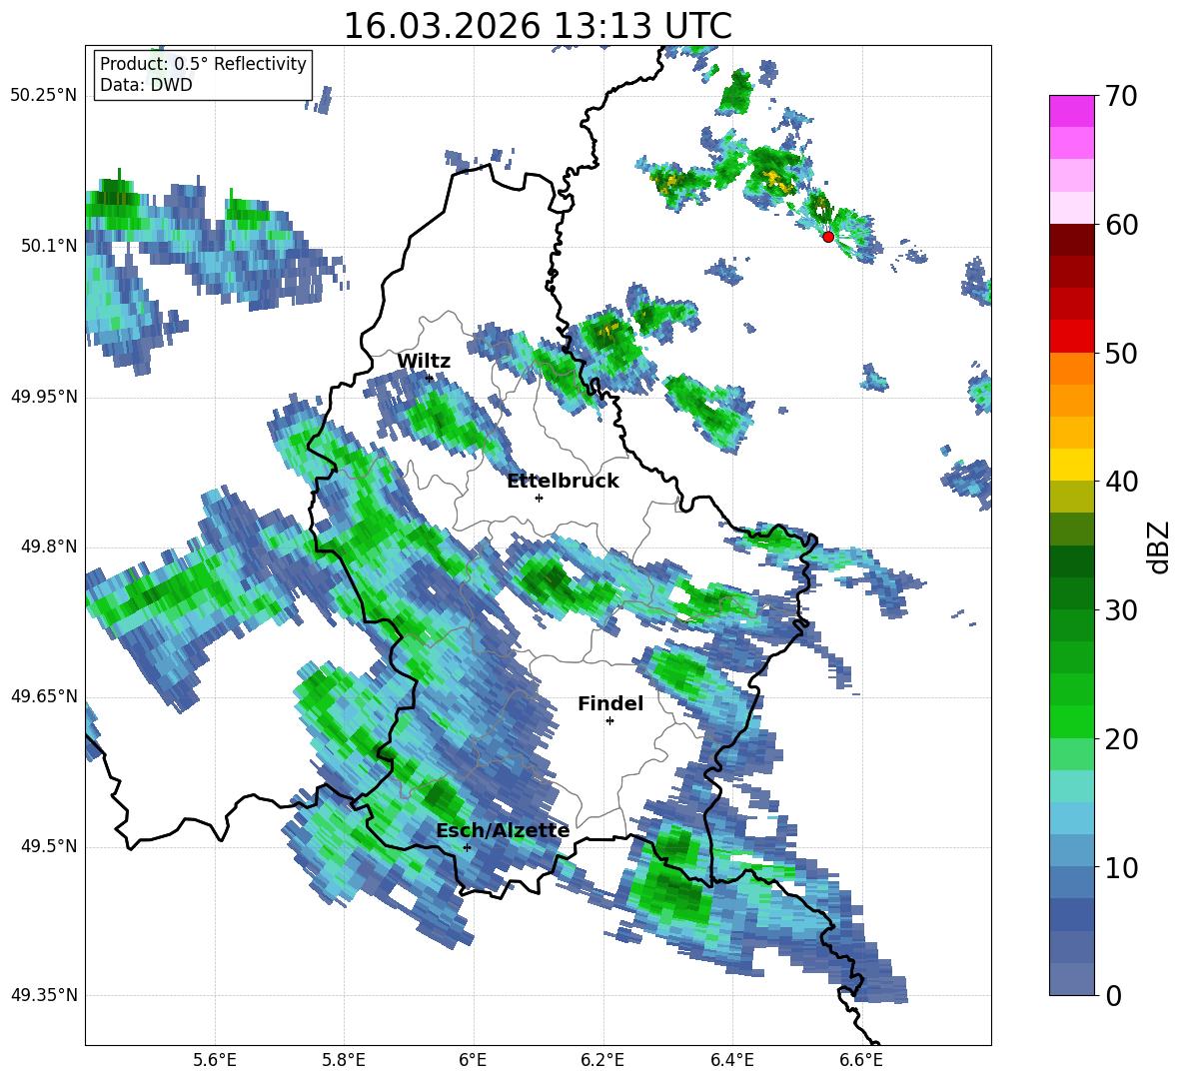Click the colorbar tick value 70
This screenshot has height=1080, width=1183.
pyautogui.click(x=1121, y=97)
